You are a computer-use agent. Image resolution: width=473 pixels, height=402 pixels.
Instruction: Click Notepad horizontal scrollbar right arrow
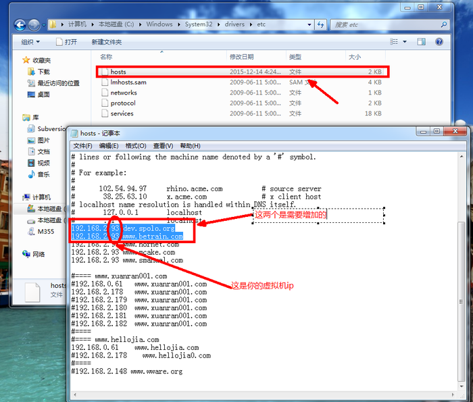pyautogui.click(x=453, y=395)
